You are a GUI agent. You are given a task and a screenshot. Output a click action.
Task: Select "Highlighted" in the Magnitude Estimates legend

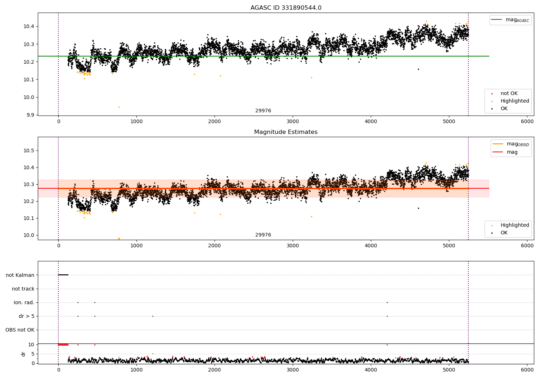click(515, 225)
